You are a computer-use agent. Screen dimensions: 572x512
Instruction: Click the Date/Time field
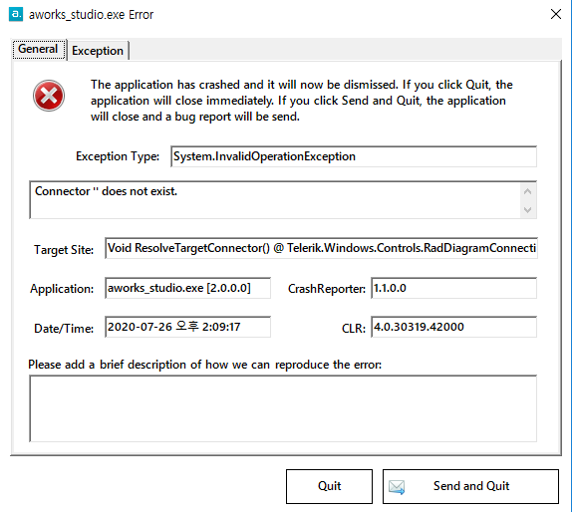[187, 327]
